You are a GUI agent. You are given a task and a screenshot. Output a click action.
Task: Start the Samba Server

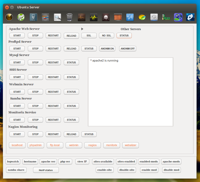tap(17, 106)
